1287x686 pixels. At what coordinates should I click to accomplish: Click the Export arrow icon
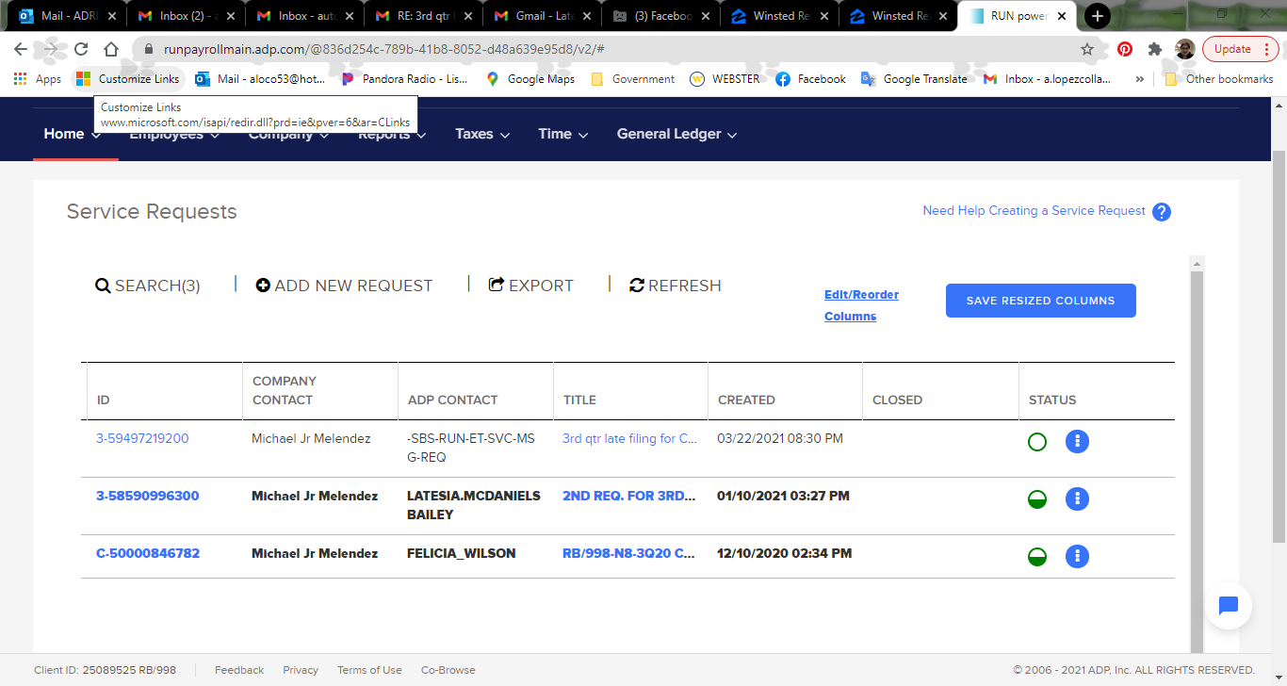[x=497, y=286]
